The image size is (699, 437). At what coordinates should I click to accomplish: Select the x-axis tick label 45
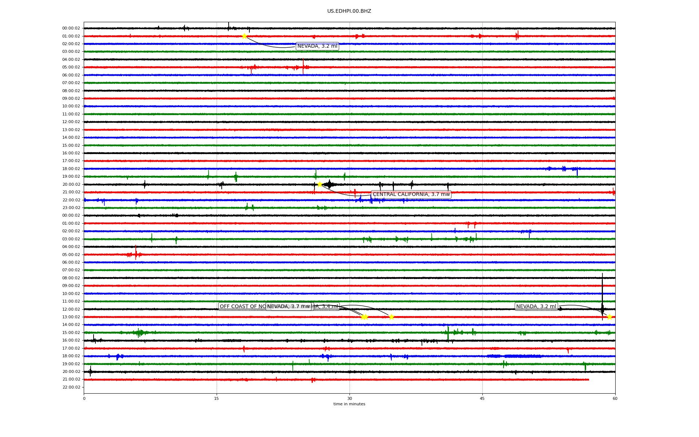[482, 398]
